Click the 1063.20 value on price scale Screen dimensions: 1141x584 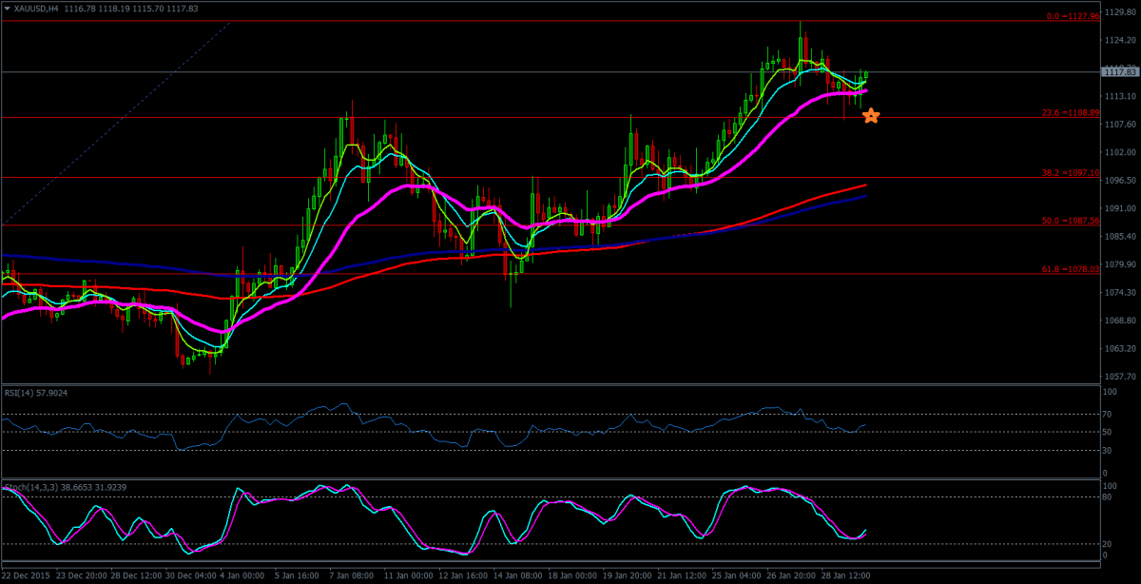point(1116,349)
